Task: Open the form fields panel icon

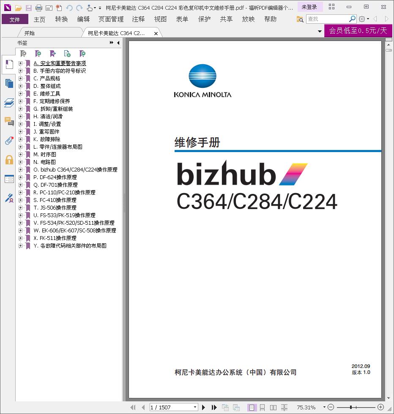Action: [9, 179]
